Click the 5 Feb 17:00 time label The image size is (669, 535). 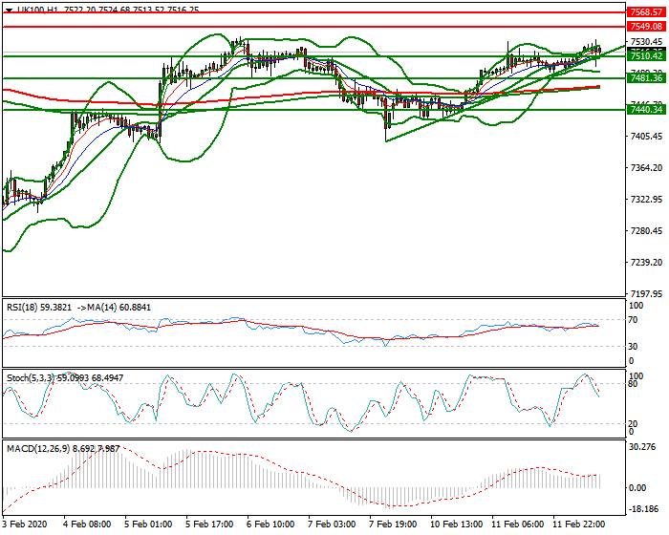[209, 524]
